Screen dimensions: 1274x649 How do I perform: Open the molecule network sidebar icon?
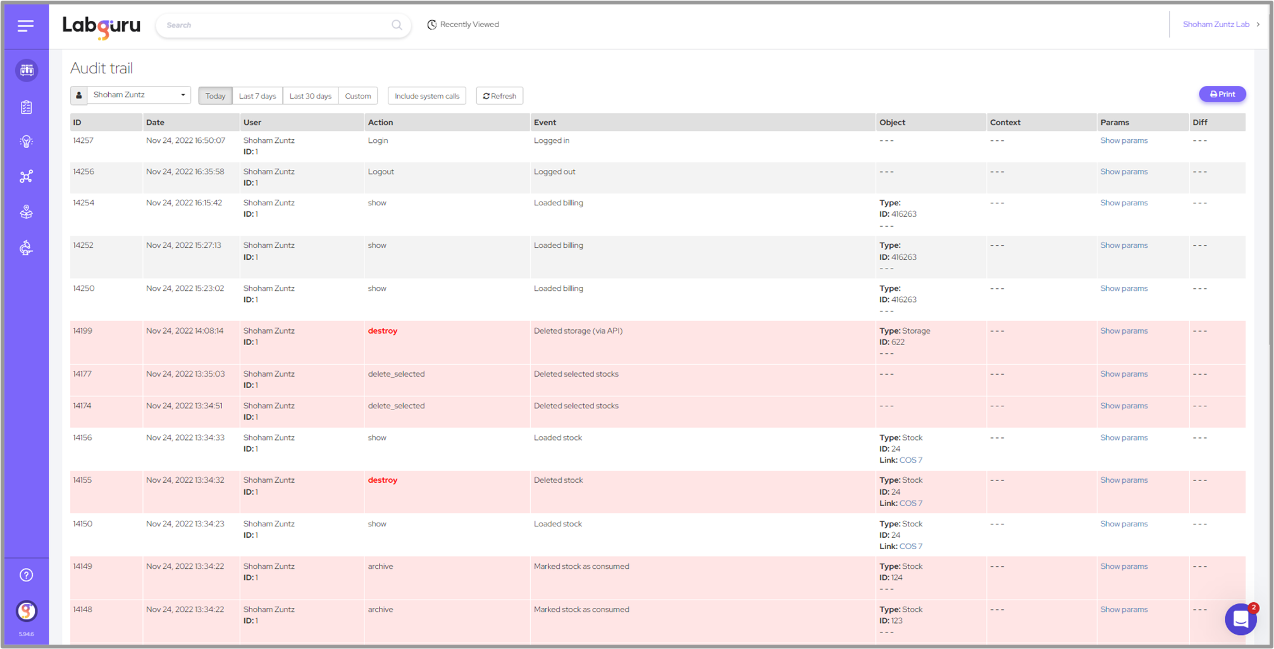coord(27,177)
